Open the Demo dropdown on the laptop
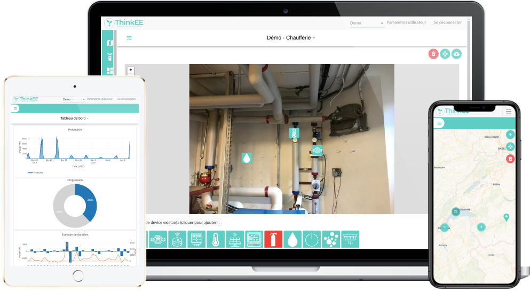530x290 pixels. pyautogui.click(x=367, y=23)
